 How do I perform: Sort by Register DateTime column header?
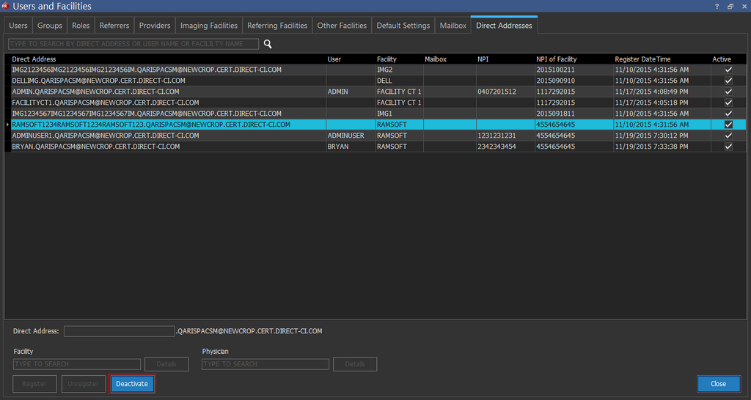coord(642,59)
